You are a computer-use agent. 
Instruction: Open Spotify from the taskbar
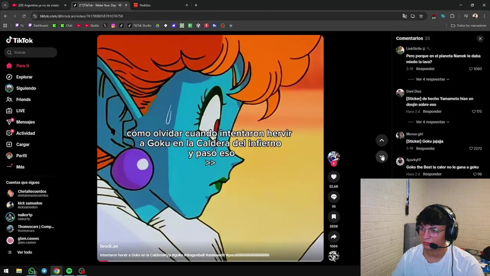[x=69, y=271]
